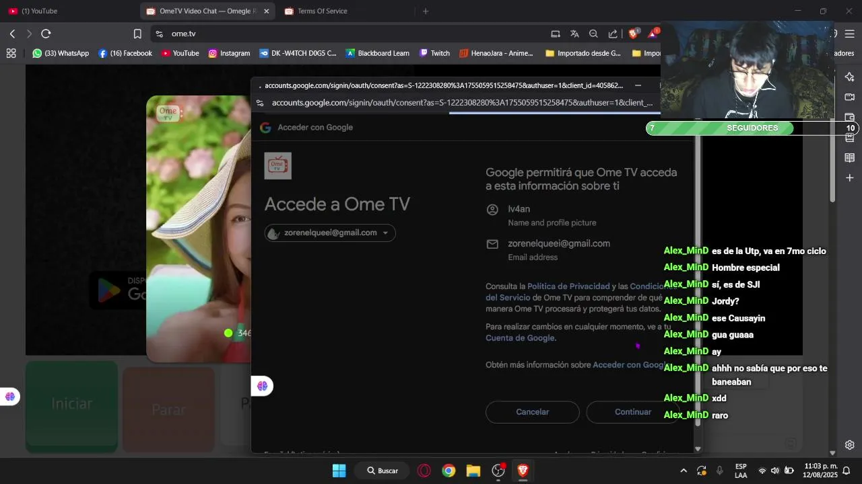Open the Facebook bookmark
Image resolution: width=862 pixels, height=484 pixels.
point(125,53)
